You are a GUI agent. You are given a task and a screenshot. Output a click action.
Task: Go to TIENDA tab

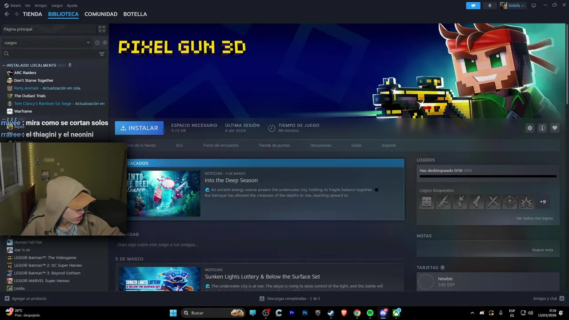[x=32, y=14]
